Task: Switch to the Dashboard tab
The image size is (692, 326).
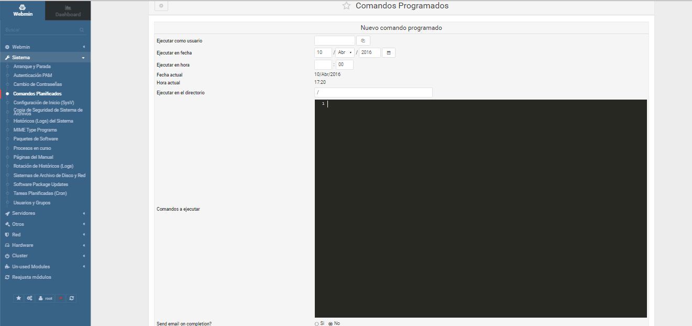Action: coord(68,10)
